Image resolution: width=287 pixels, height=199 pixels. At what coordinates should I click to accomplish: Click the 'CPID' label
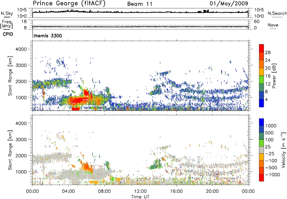pos(8,34)
